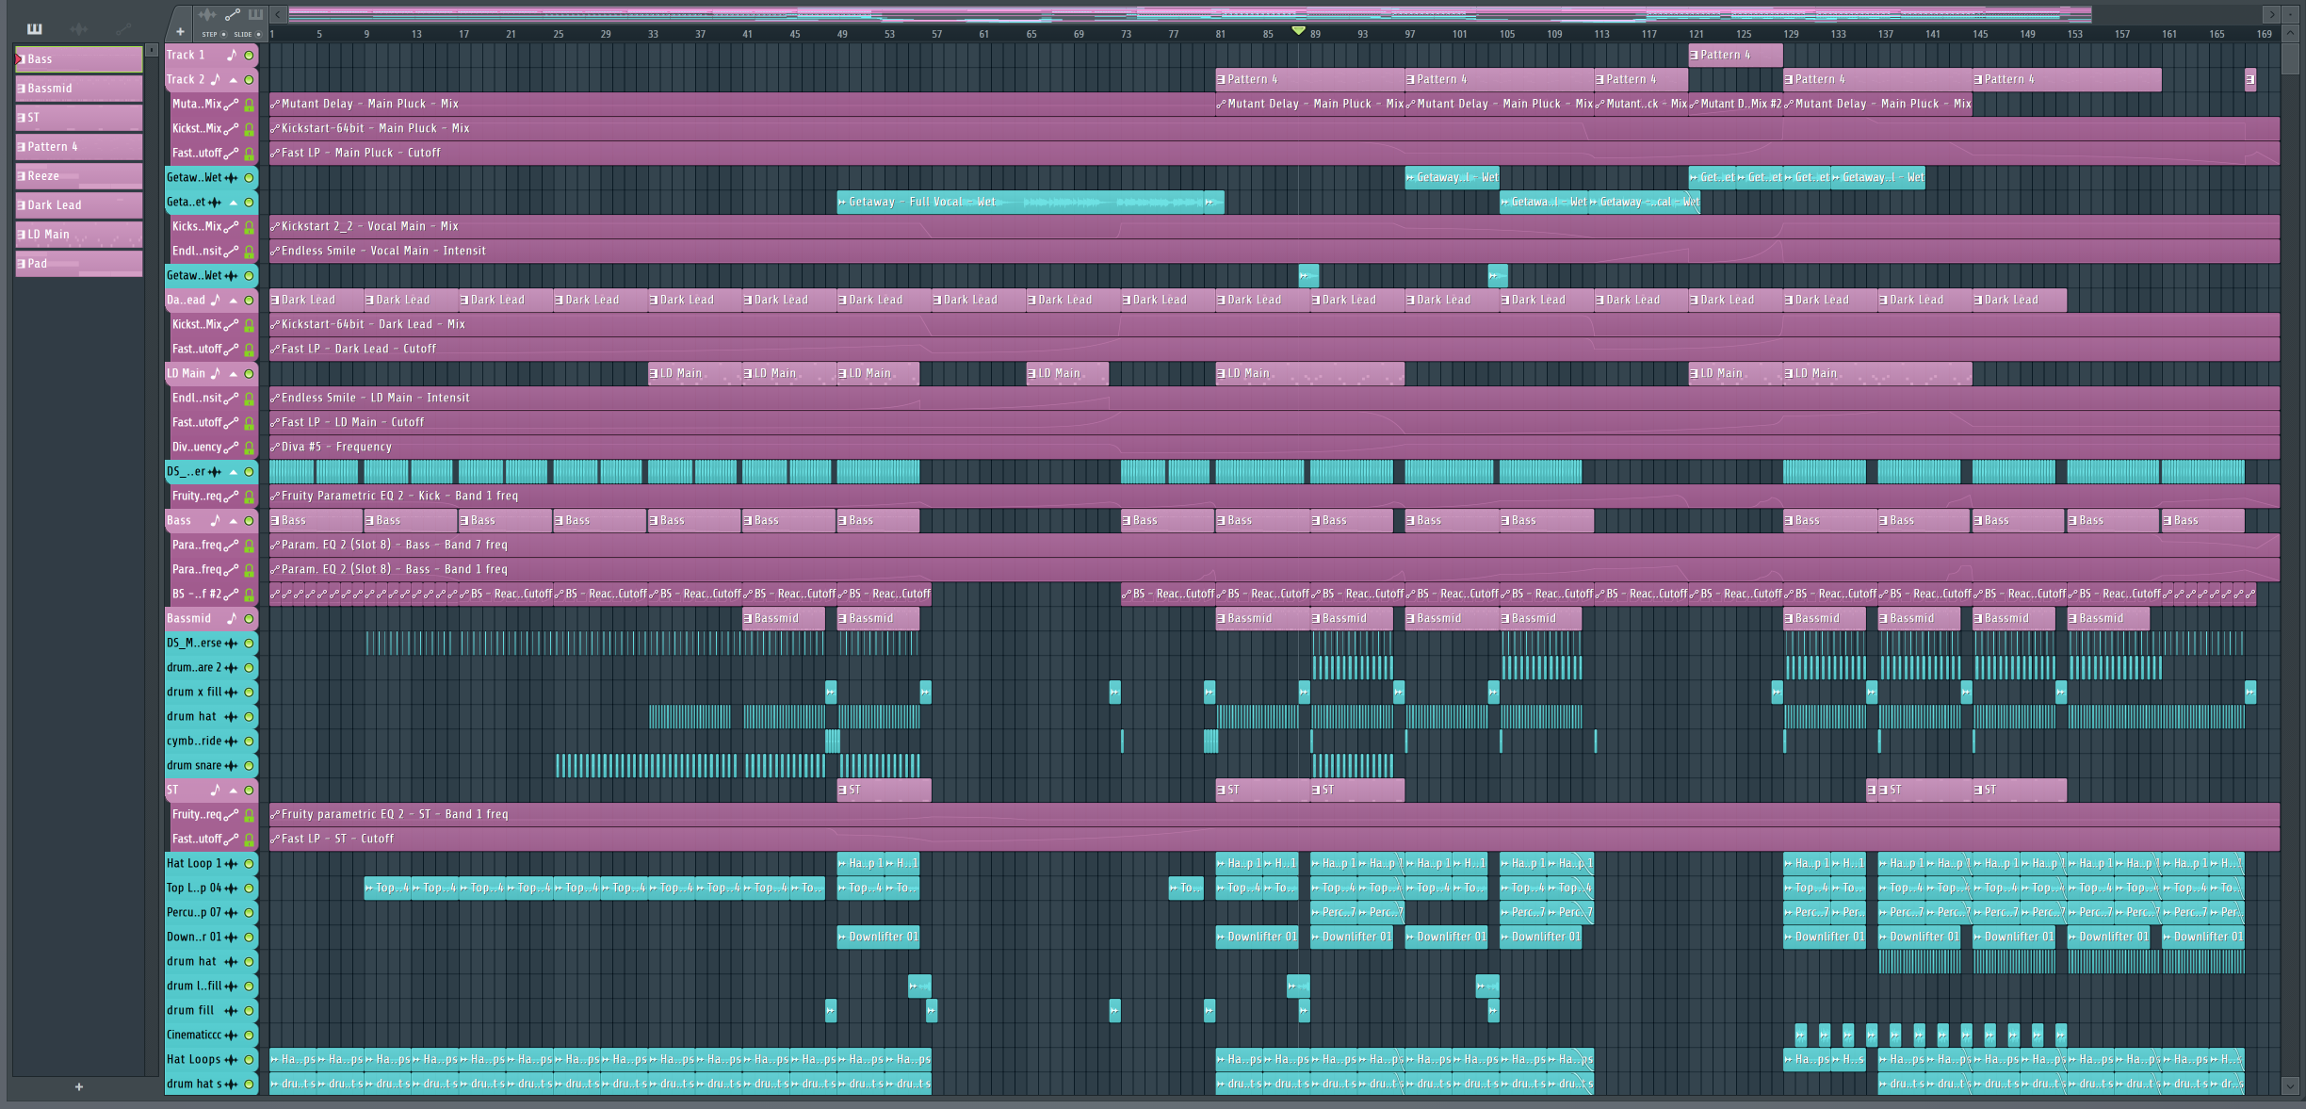
Task: Select the Pattern 4 clip on Track 1
Action: click(x=1735, y=55)
